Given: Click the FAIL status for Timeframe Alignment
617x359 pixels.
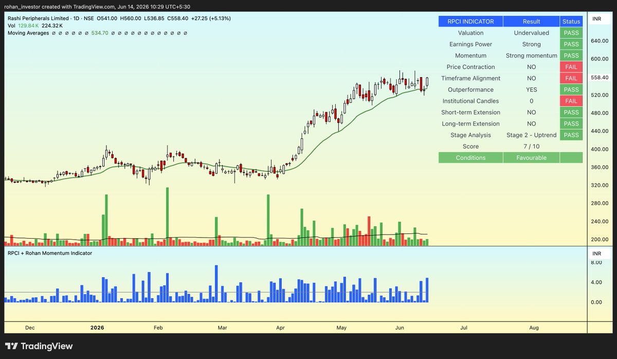Looking at the screenshot, I should 571,78.
